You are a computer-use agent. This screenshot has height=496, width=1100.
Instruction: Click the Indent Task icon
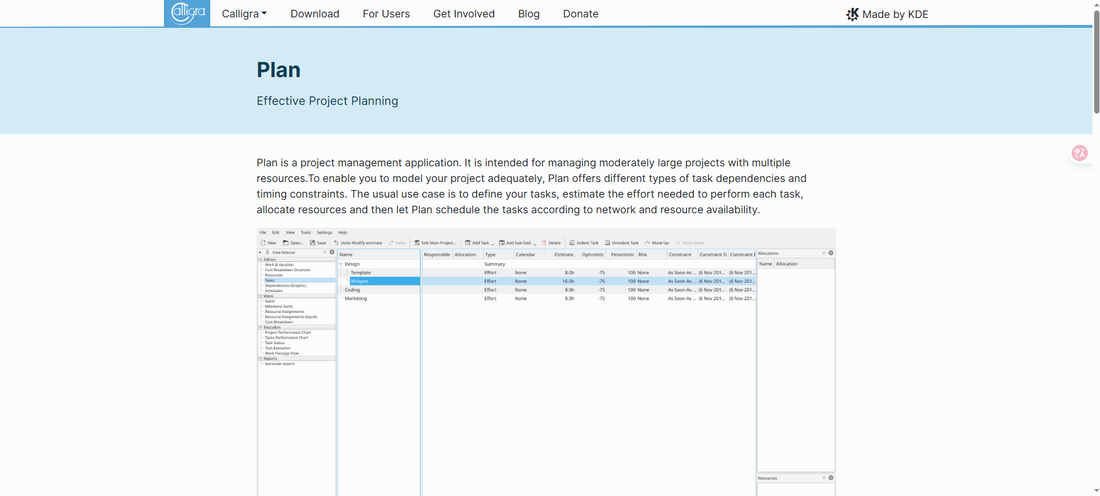click(x=572, y=243)
